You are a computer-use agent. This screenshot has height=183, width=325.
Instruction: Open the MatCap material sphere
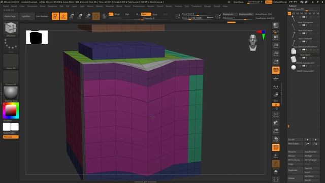11,94
